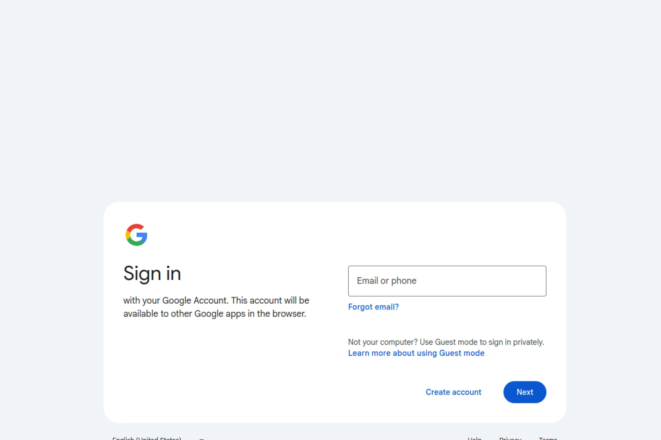Choose Create account to register
661x440 pixels.
pyautogui.click(x=453, y=392)
